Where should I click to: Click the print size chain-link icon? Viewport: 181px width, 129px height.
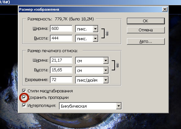118,65
